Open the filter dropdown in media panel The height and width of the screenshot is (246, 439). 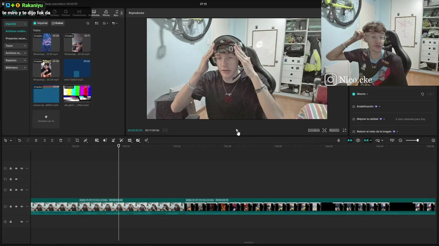(x=115, y=23)
